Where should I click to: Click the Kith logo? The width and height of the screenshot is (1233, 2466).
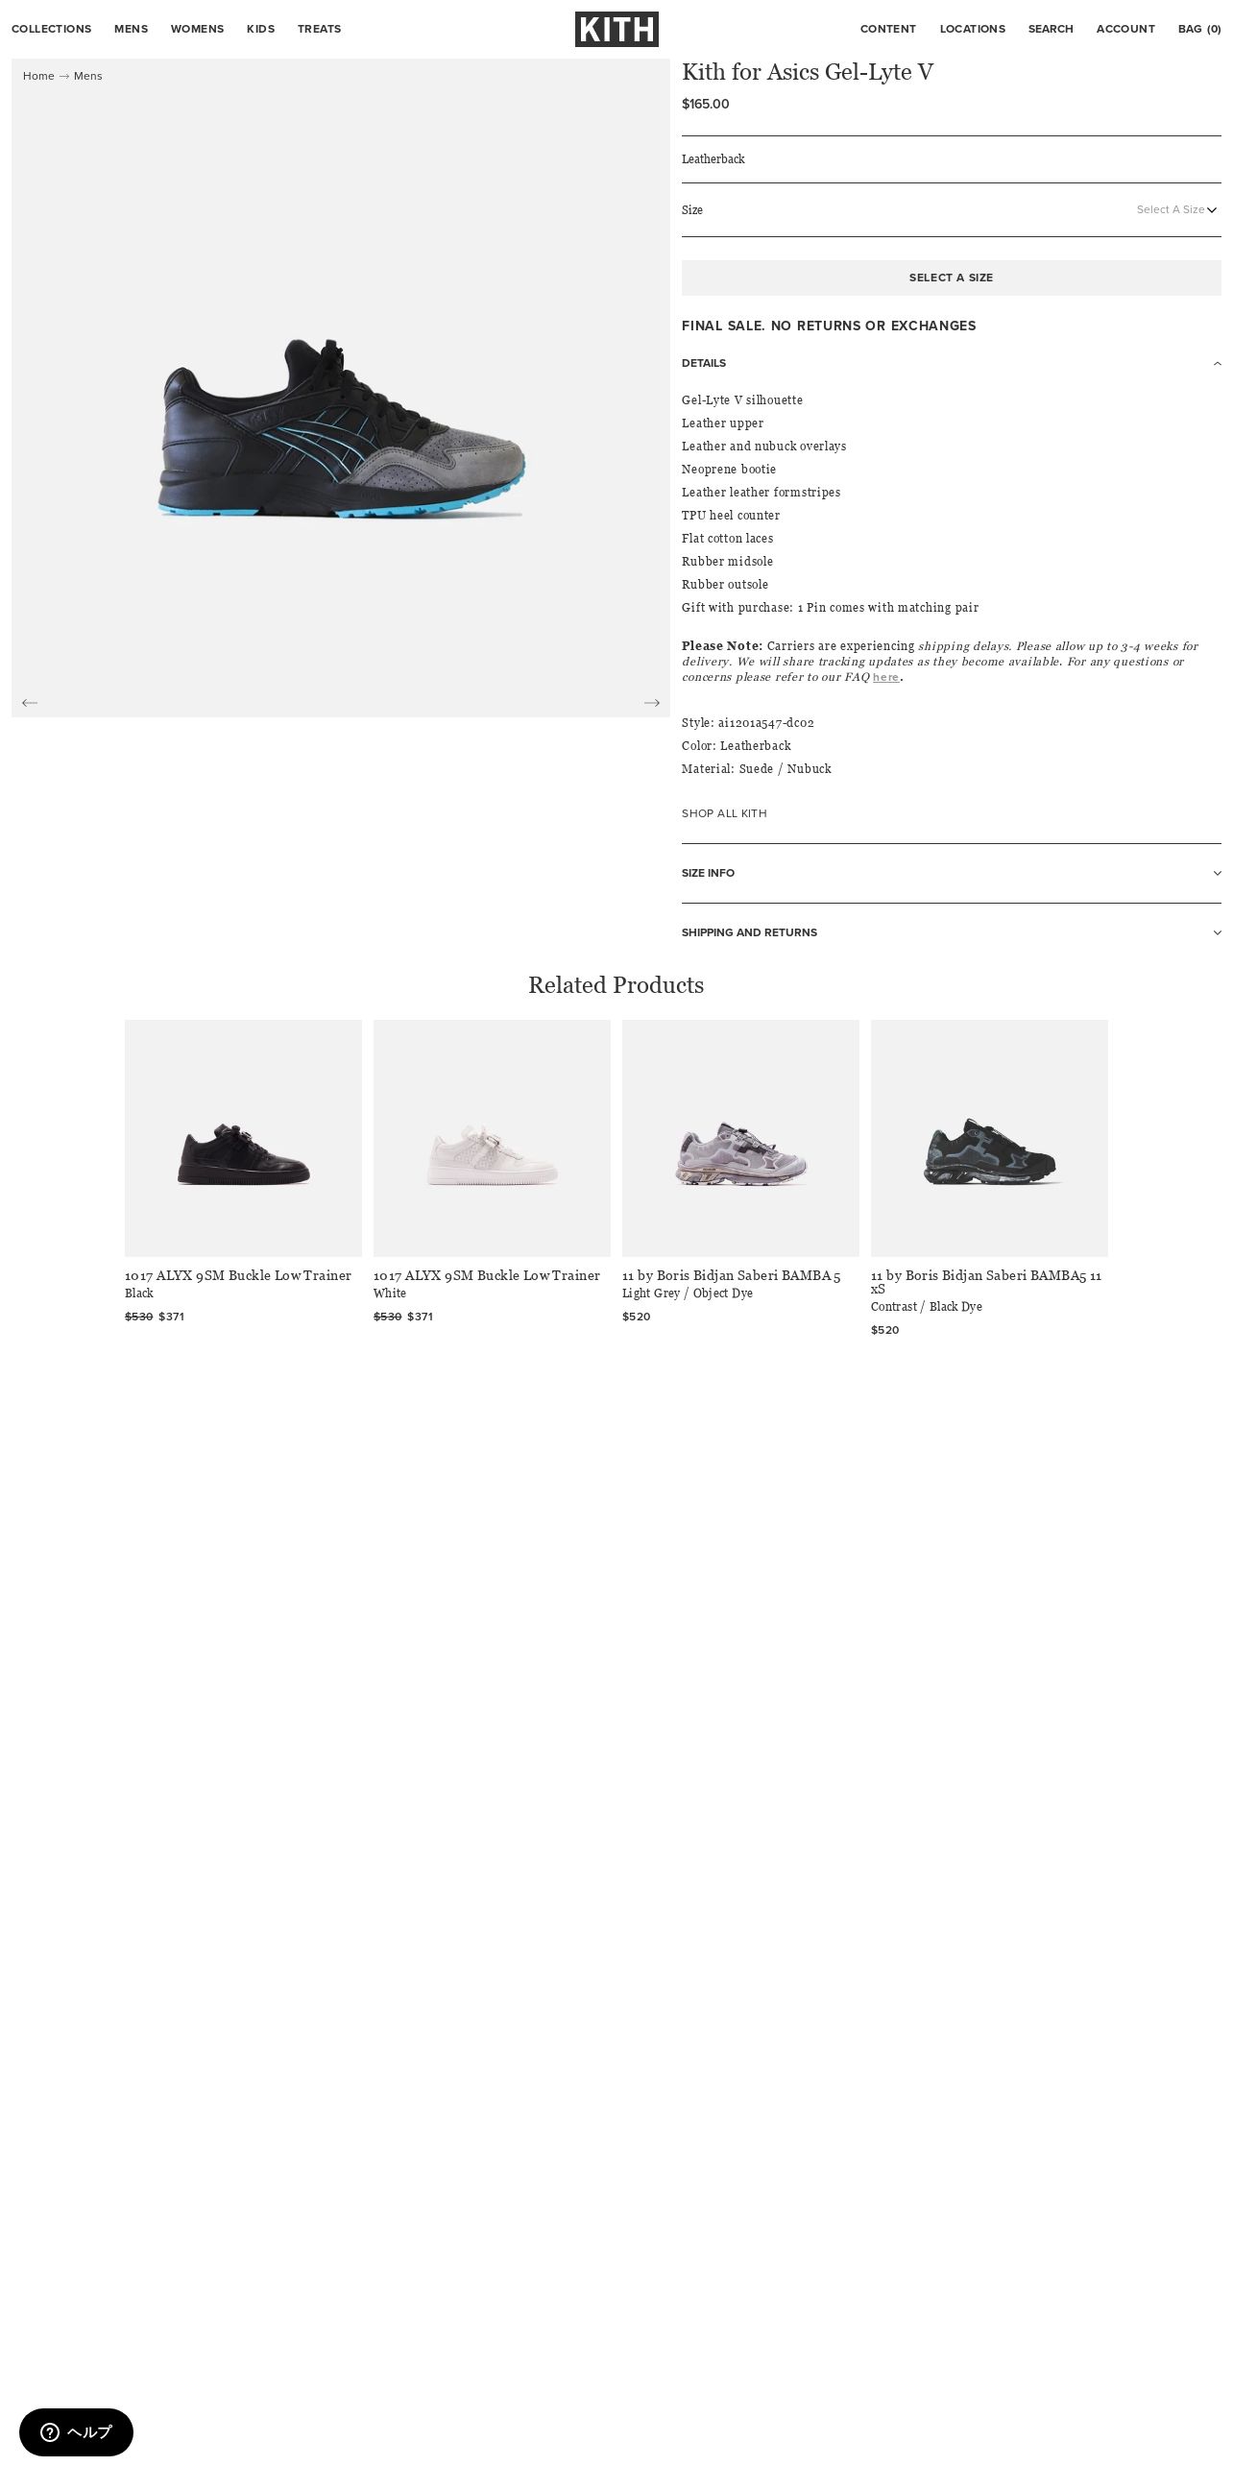pyautogui.click(x=616, y=29)
